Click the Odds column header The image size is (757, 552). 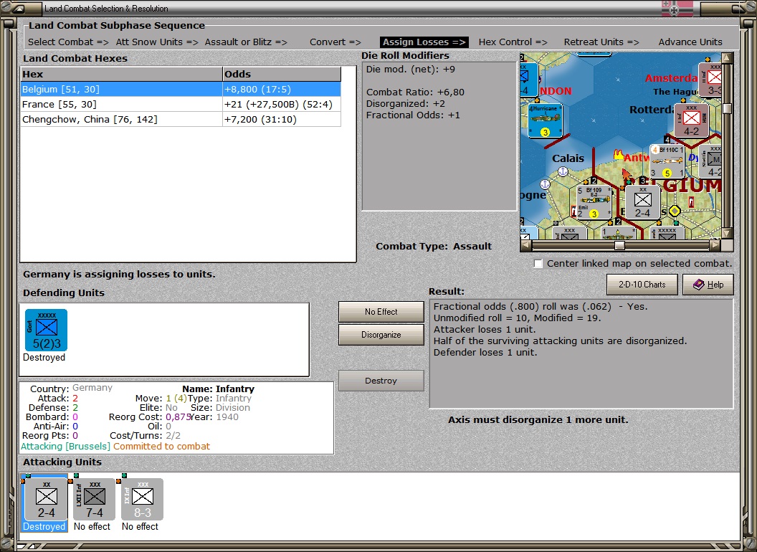point(282,74)
